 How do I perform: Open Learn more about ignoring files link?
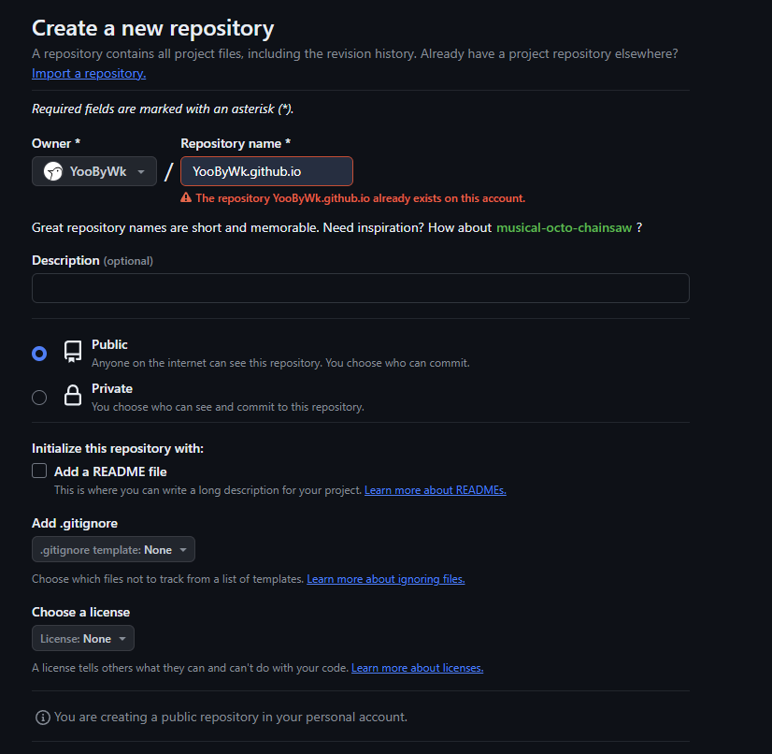pos(386,579)
